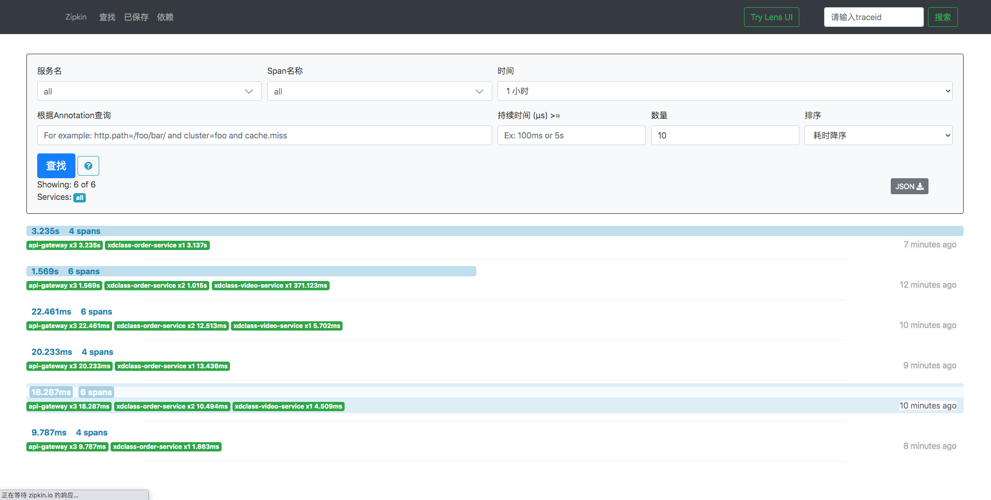Click the help question mark icon
Image resolution: width=991 pixels, height=500 pixels.
point(88,166)
